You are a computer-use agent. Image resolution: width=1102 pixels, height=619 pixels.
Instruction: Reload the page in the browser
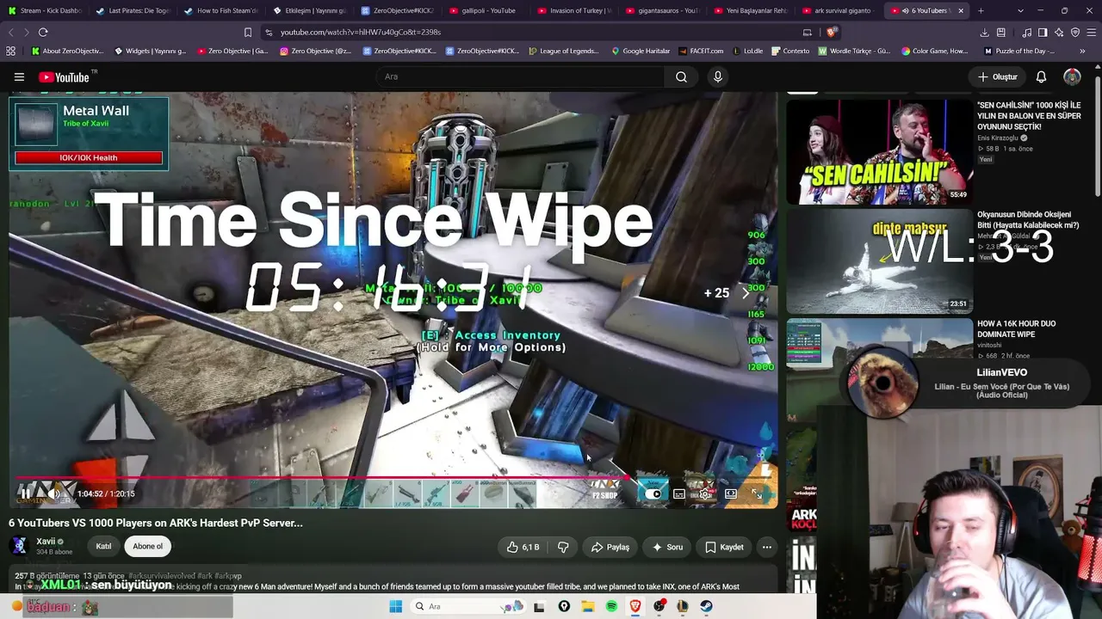click(x=43, y=32)
